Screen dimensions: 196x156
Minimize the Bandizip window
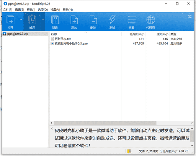pos(166,4)
